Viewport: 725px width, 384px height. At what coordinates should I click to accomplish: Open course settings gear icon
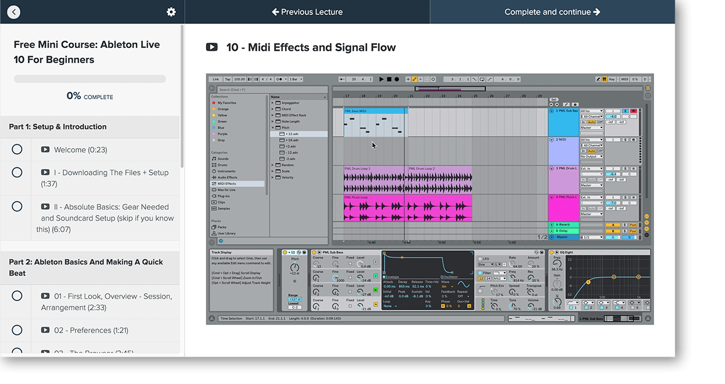171,12
